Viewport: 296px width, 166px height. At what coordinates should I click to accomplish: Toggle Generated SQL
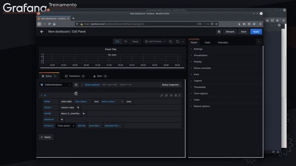pos(112,126)
